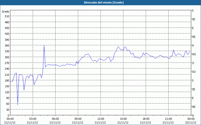Click the '21:00' time label
Viewport: 201px width, 125px height.
(x=168, y=119)
